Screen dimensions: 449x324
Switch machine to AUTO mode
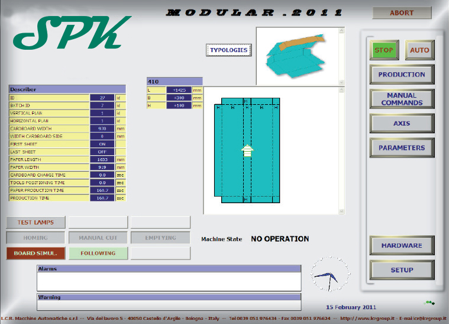tap(419, 50)
